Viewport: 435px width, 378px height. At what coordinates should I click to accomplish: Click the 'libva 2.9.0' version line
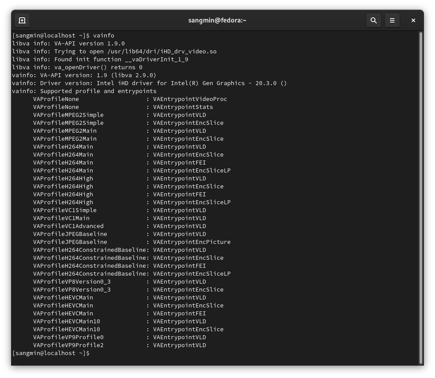click(x=84, y=75)
